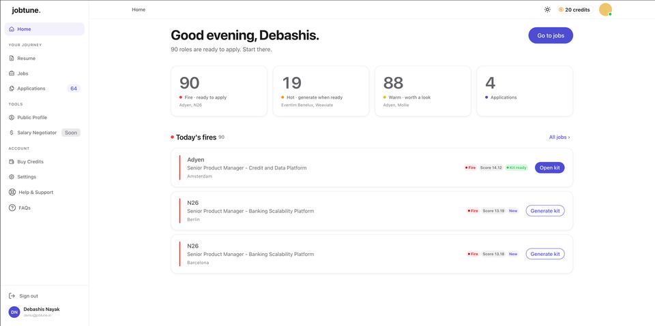Click the Score 13.18 tag
Screen dimensions: 655x326
[493, 254]
